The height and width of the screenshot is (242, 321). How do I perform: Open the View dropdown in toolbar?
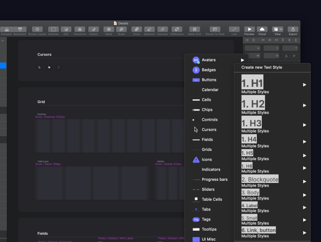277,29
